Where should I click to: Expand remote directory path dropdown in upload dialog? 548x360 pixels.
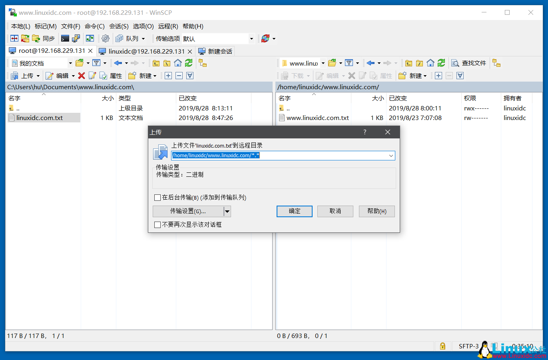pyautogui.click(x=391, y=156)
